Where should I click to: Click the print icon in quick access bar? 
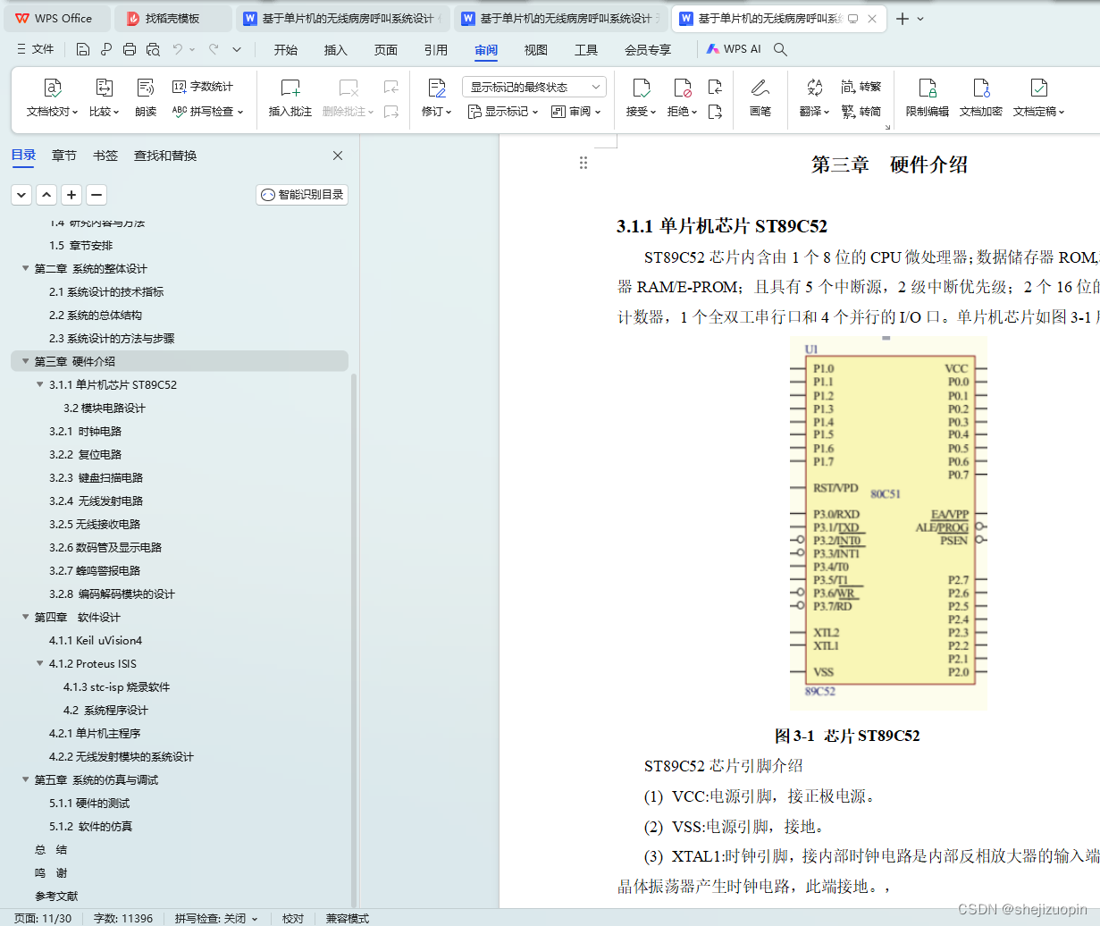pos(130,49)
